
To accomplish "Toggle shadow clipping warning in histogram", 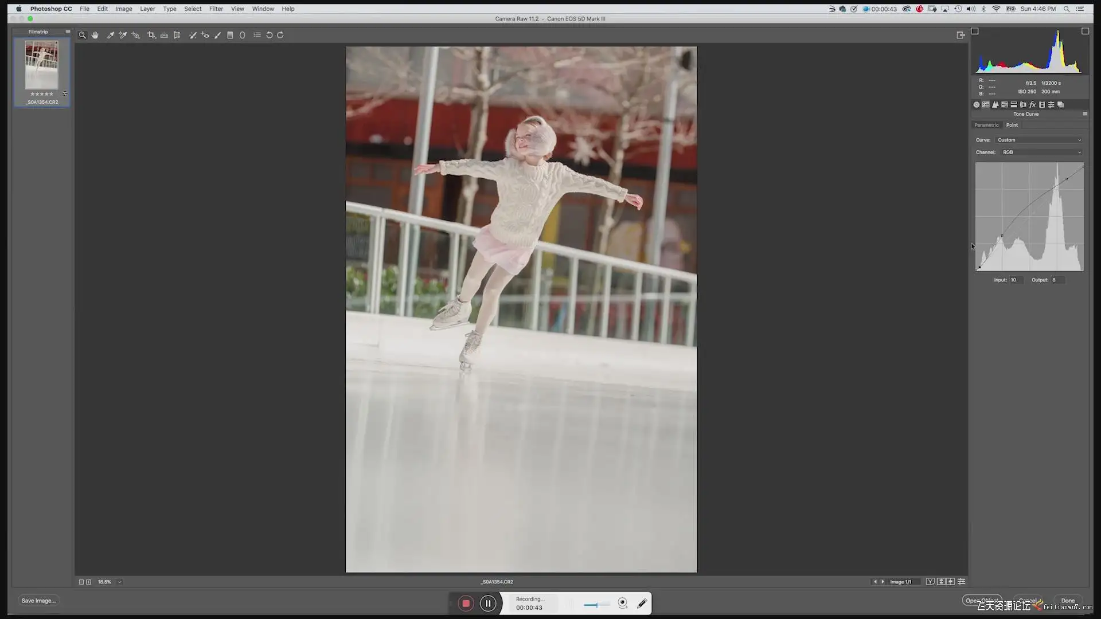I will click(x=974, y=32).
